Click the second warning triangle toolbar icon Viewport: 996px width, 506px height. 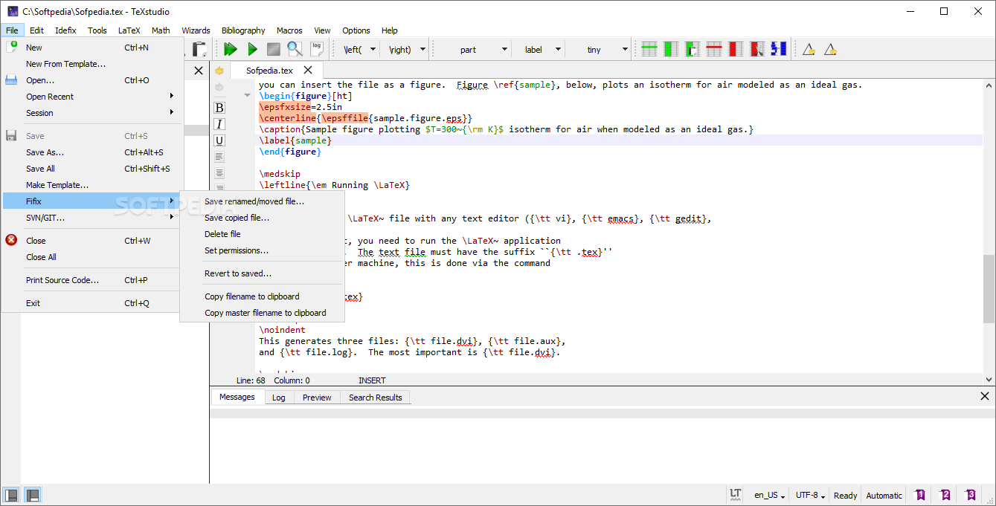(831, 50)
